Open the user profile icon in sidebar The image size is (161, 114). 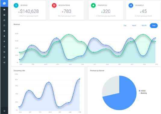tap(4, 36)
